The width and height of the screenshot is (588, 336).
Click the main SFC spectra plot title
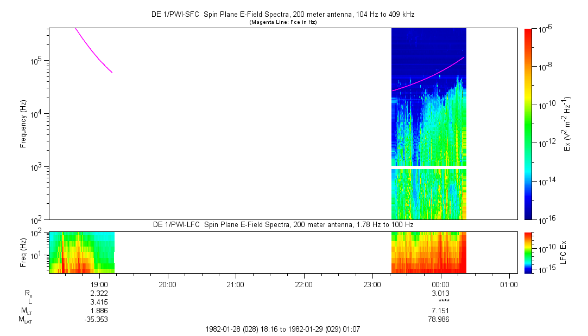pos(282,15)
